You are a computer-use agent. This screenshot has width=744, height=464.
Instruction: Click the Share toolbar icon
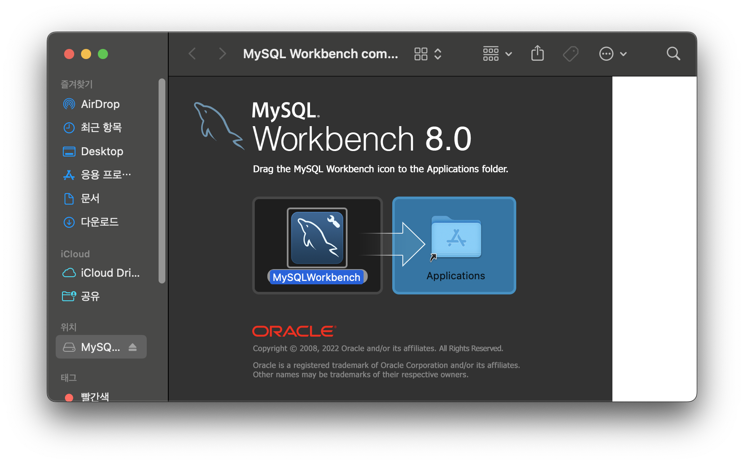537,53
